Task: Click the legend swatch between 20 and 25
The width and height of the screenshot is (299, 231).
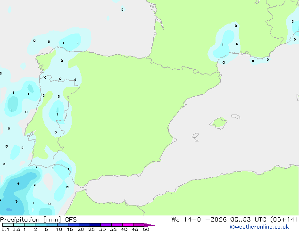Action: [x=84, y=225]
